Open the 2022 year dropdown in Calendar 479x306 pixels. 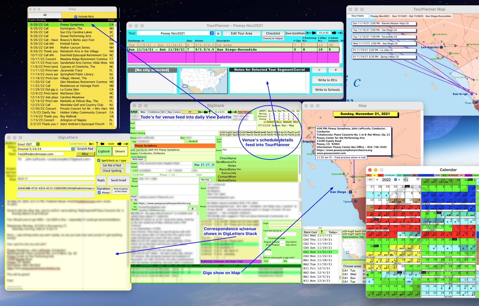[x=396, y=180]
